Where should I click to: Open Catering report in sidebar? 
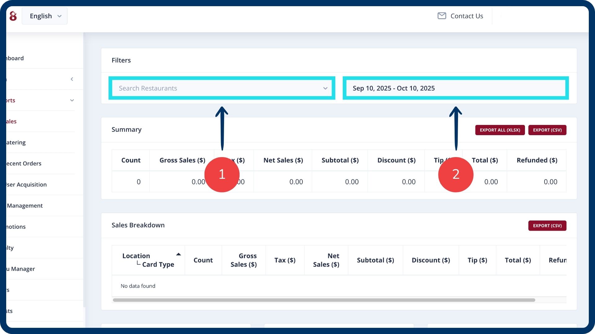[x=16, y=142]
